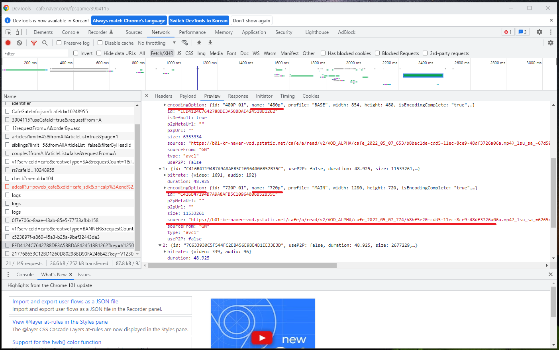The image size is (559, 350).
Task: Open network search magnifier
Action: [x=45, y=43]
